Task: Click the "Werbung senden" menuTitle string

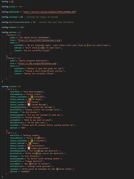Action: (31, 135)
